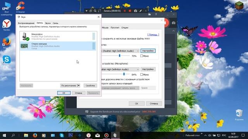Open the Windows Start menu

point(4,136)
